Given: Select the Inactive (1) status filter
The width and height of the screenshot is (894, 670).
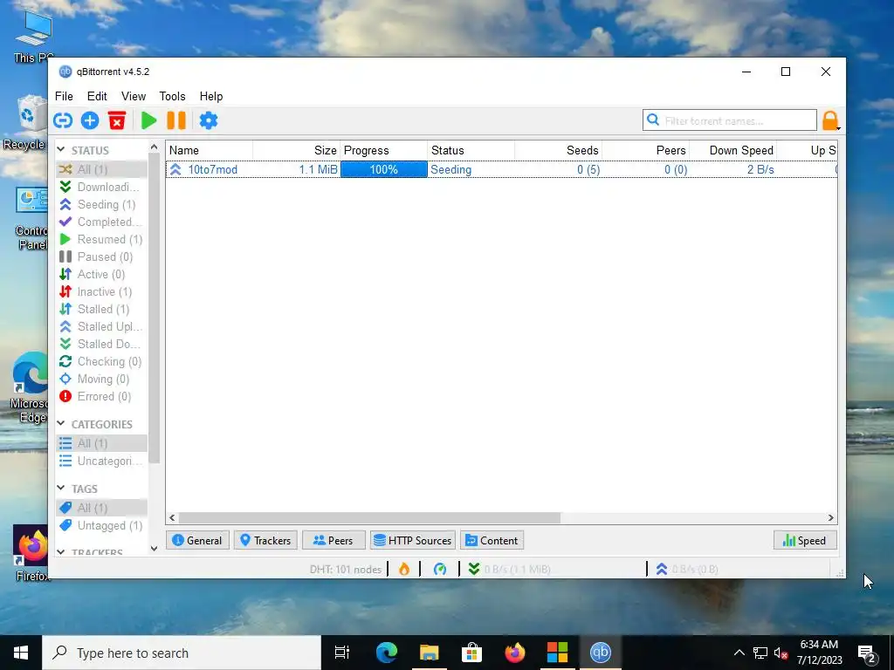Looking at the screenshot, I should coord(101,291).
